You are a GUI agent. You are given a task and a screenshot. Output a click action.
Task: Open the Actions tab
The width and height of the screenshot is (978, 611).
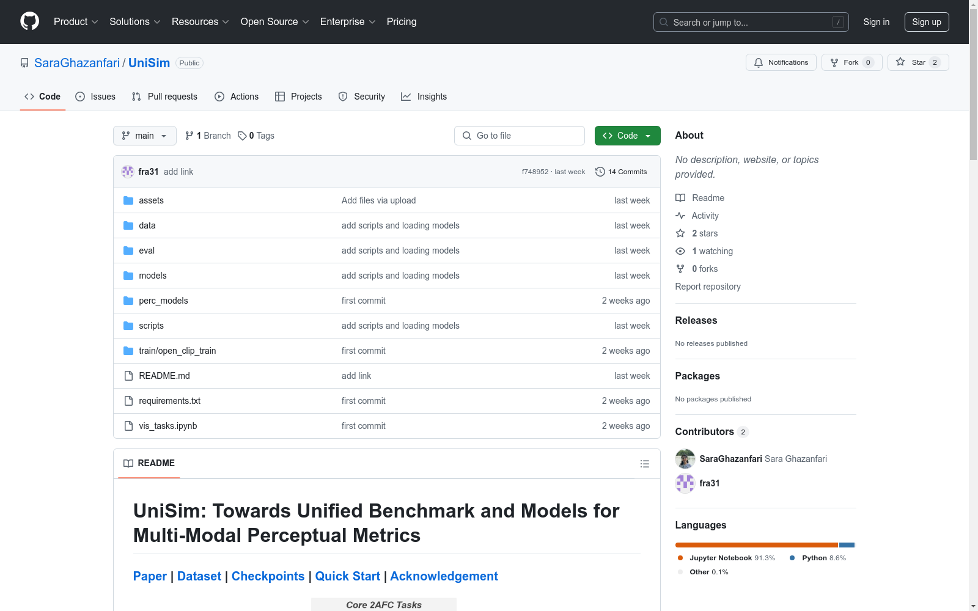click(237, 97)
